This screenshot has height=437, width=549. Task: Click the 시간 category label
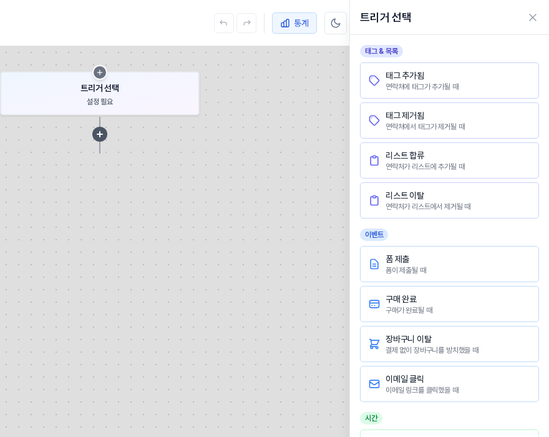click(x=371, y=418)
